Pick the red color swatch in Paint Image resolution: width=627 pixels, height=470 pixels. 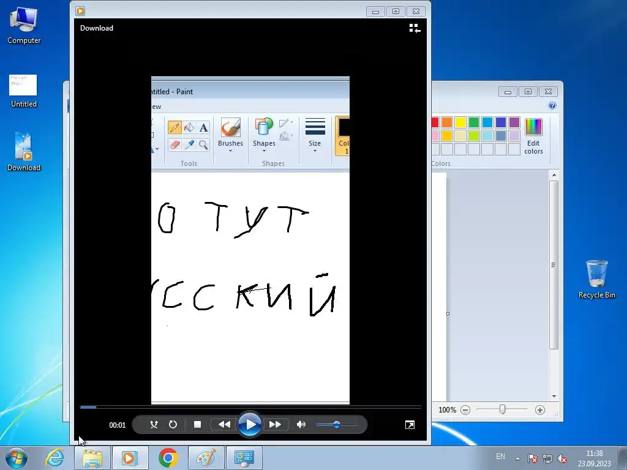point(435,122)
